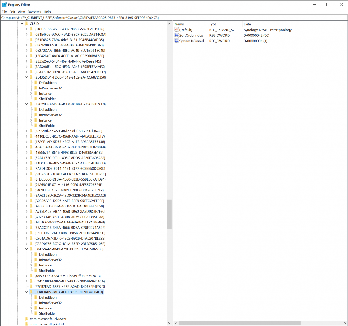Collapse the {E8472A42-4B49-479F-BED2-E175C7402738} key
348x326 pixels.
pos(26,249)
